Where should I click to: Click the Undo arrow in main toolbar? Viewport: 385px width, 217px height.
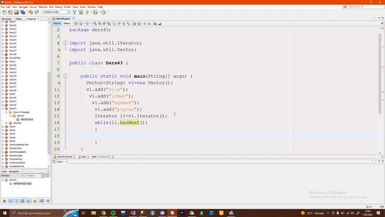pyautogui.click(x=31, y=12)
